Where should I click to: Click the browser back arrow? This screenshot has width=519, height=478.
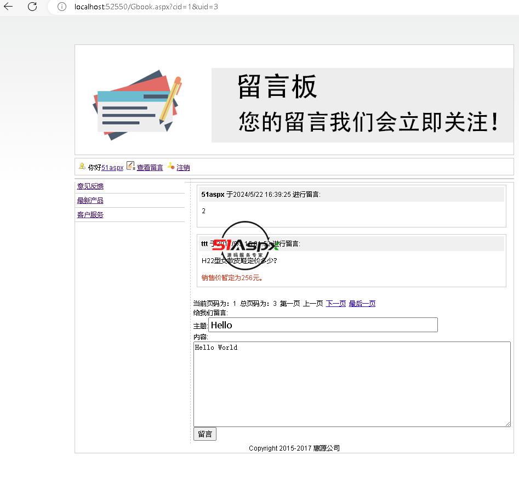coord(9,7)
